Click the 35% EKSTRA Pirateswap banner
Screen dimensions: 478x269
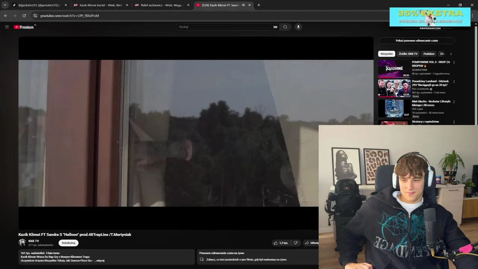[430, 19]
